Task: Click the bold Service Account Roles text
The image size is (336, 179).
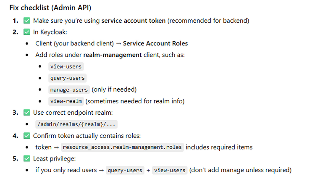Action: click(x=155, y=43)
